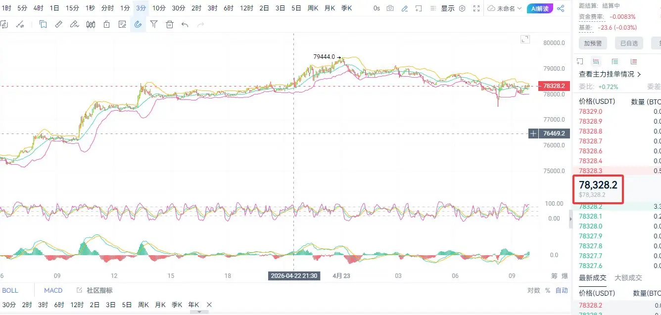This screenshot has height=315, width=661.
Task: Click the red 78328.2 current price axis label
Action: [554, 86]
